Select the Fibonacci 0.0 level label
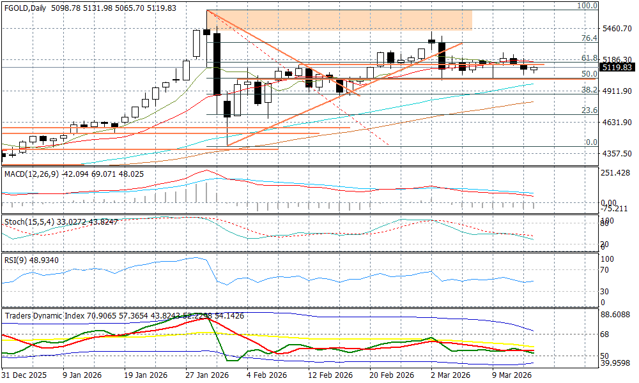The image size is (639, 383). [x=591, y=142]
